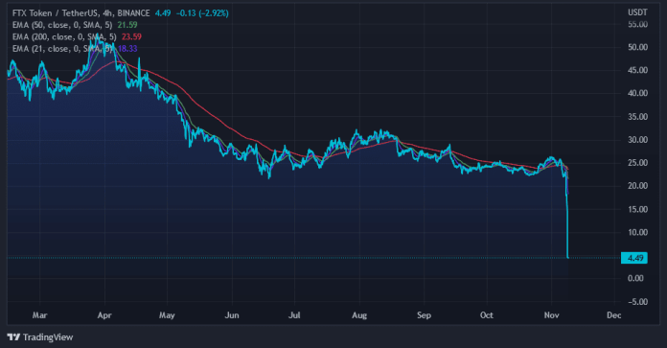Click the 20.00 price axis label
This screenshot has height=348, width=667.
coord(637,186)
